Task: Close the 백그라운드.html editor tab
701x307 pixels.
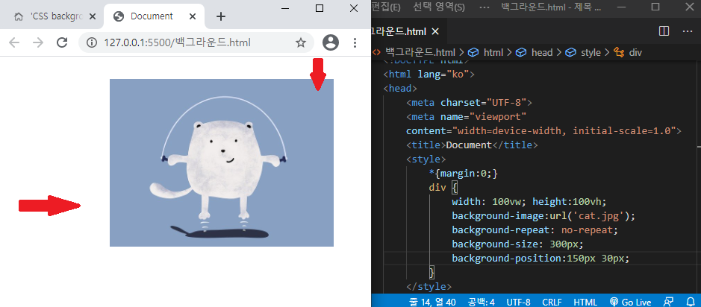Action: 435,31
